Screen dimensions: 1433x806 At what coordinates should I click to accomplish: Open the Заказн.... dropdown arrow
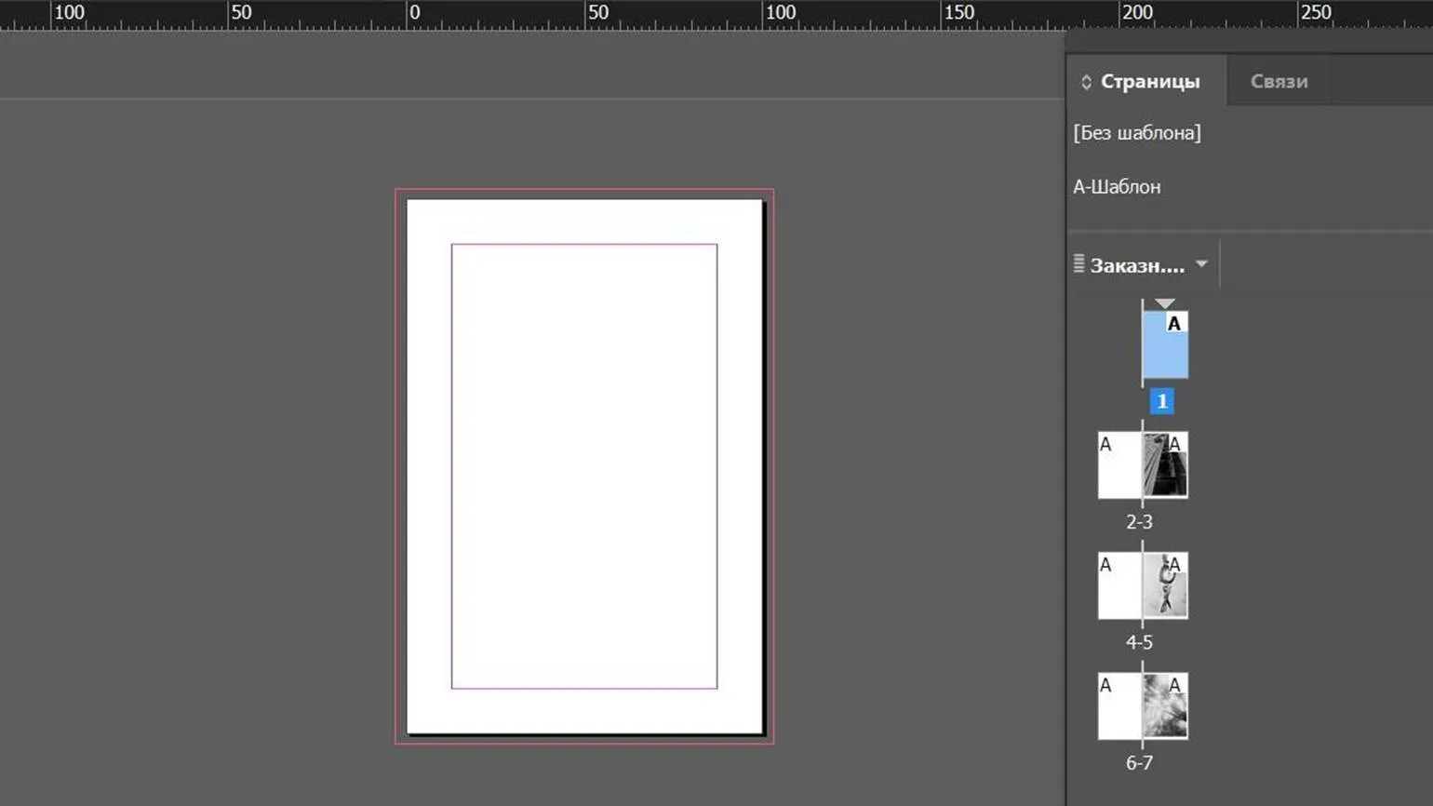(x=1201, y=264)
